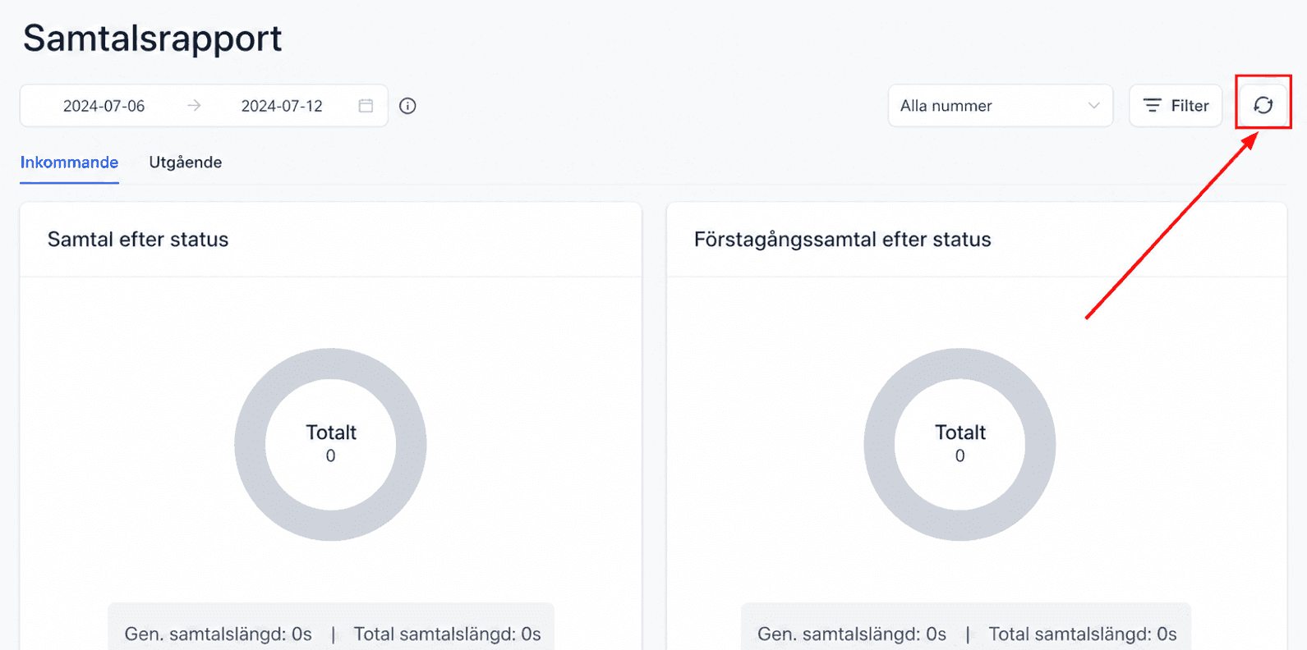Select the Inkommande tab
The width and height of the screenshot is (1307, 650).
pos(69,162)
